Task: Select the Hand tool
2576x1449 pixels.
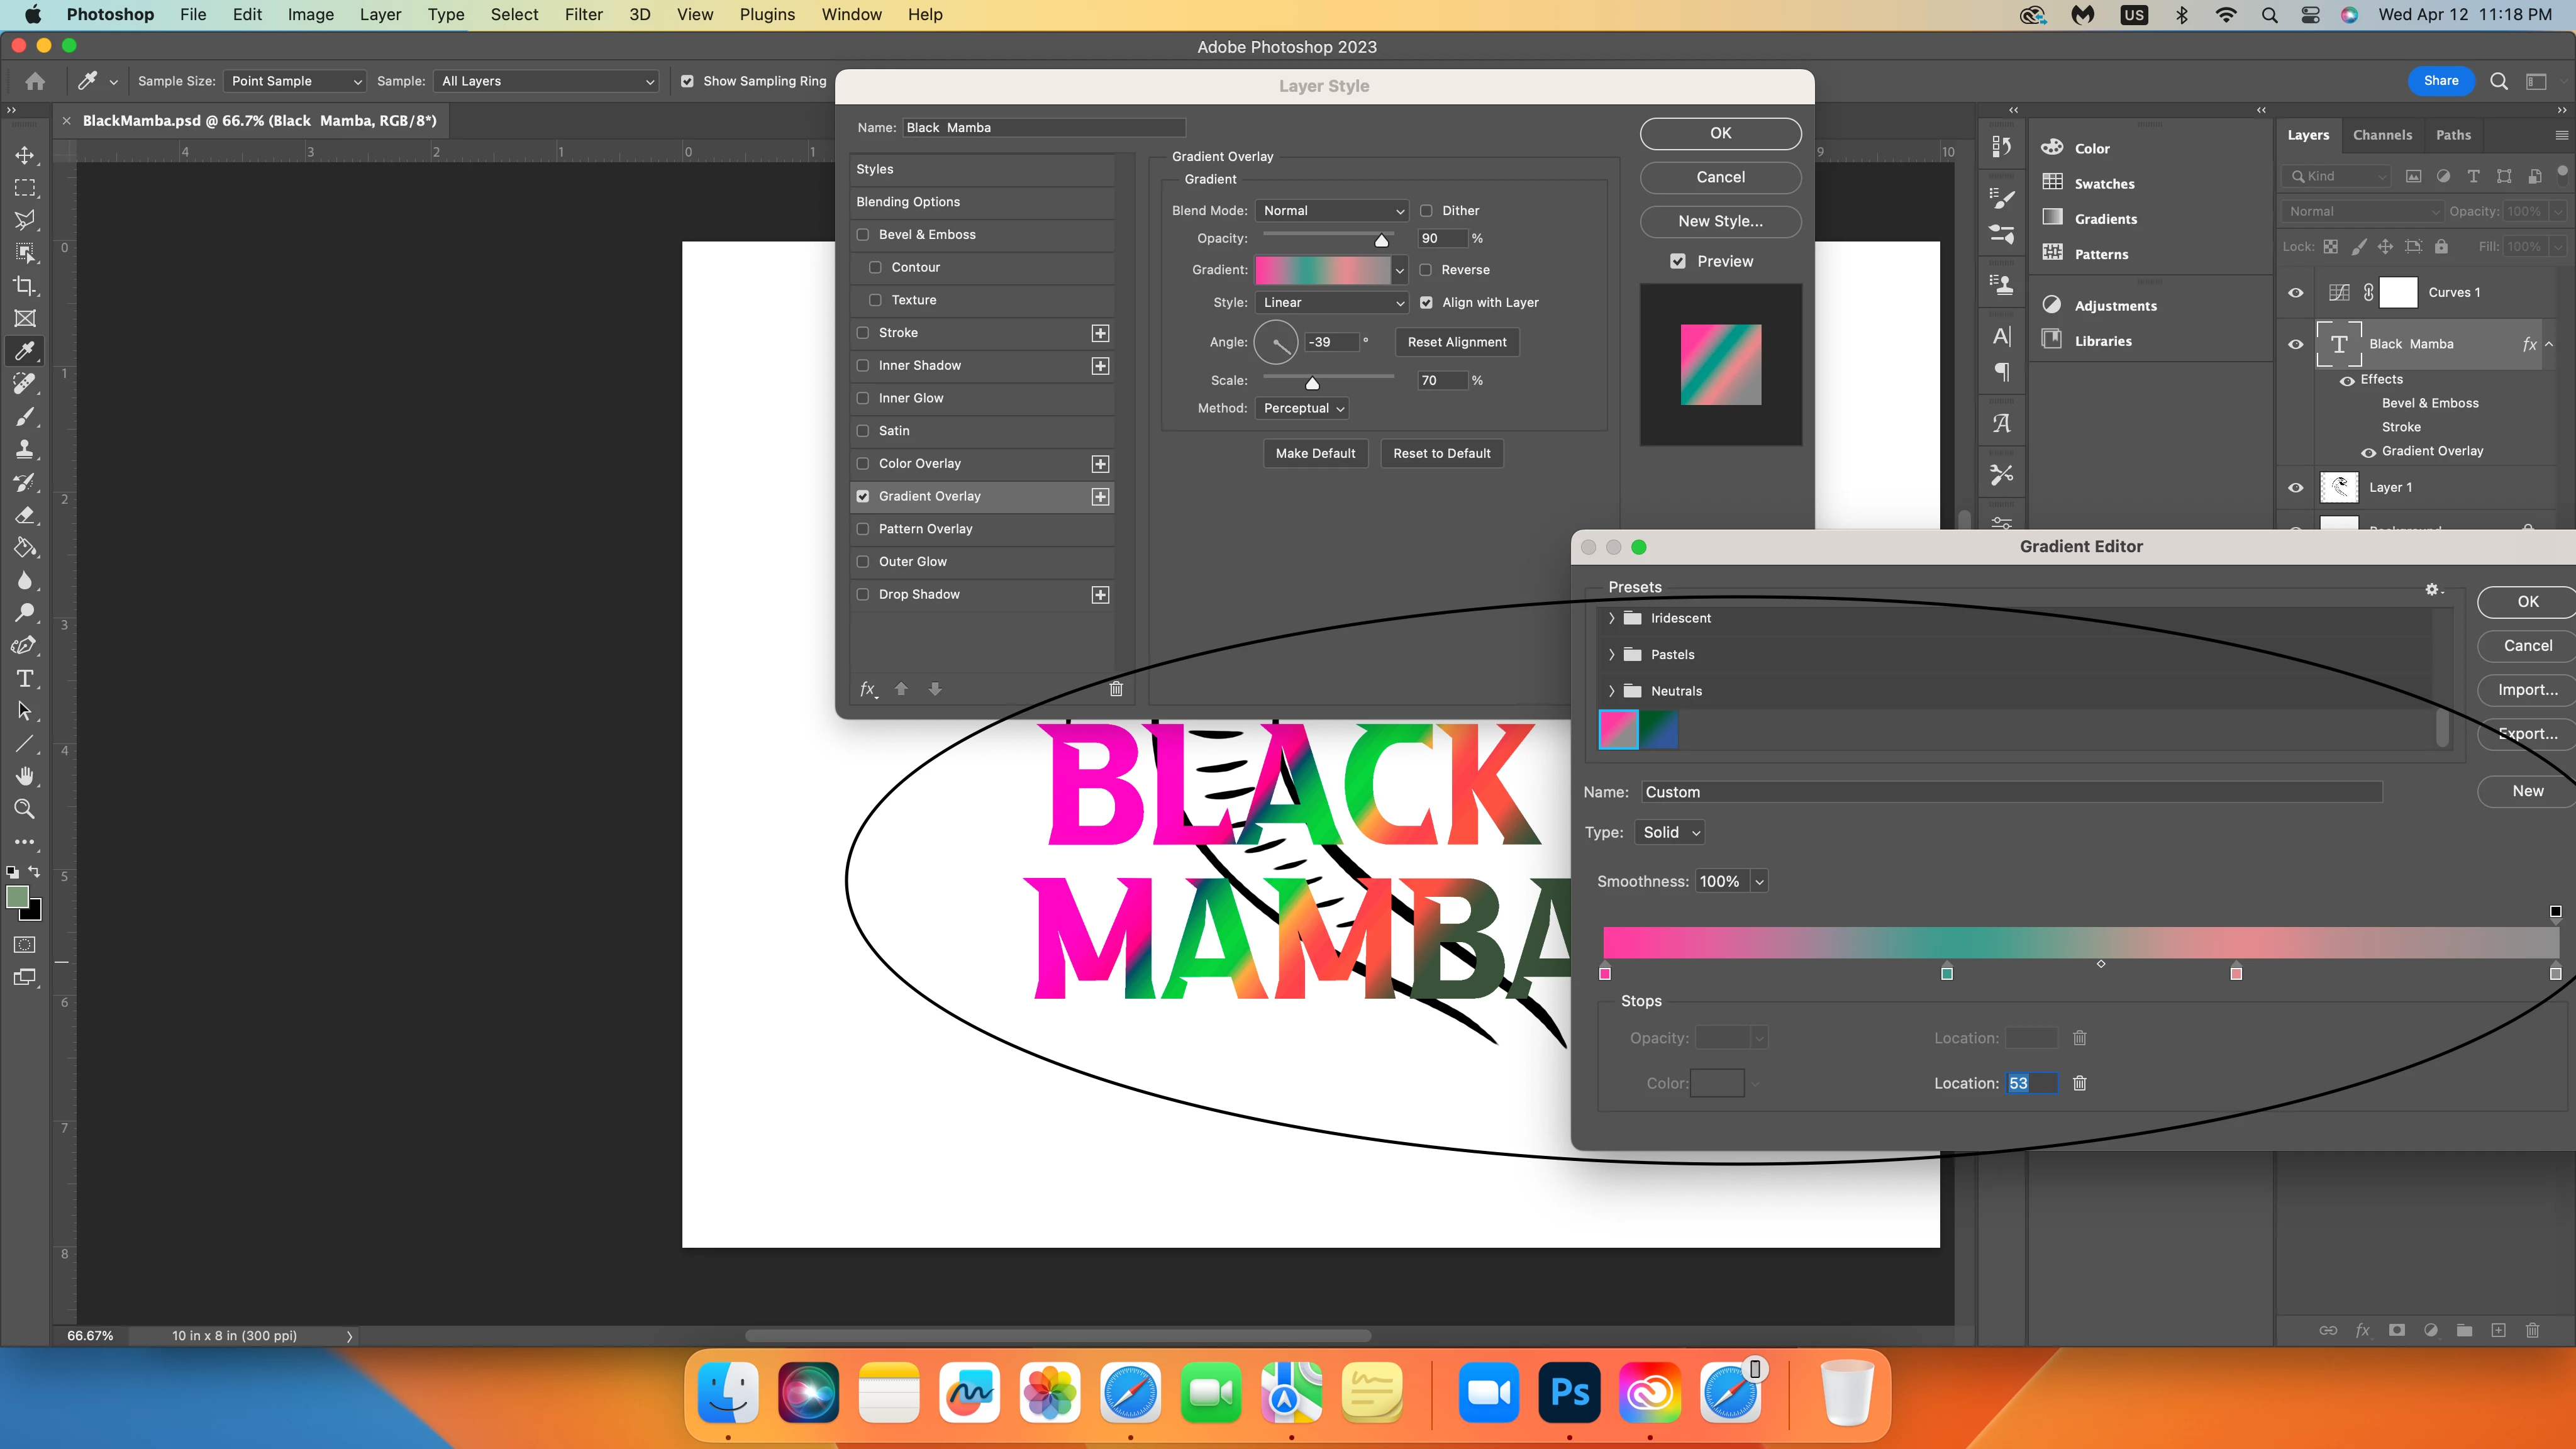Action: click(25, 776)
